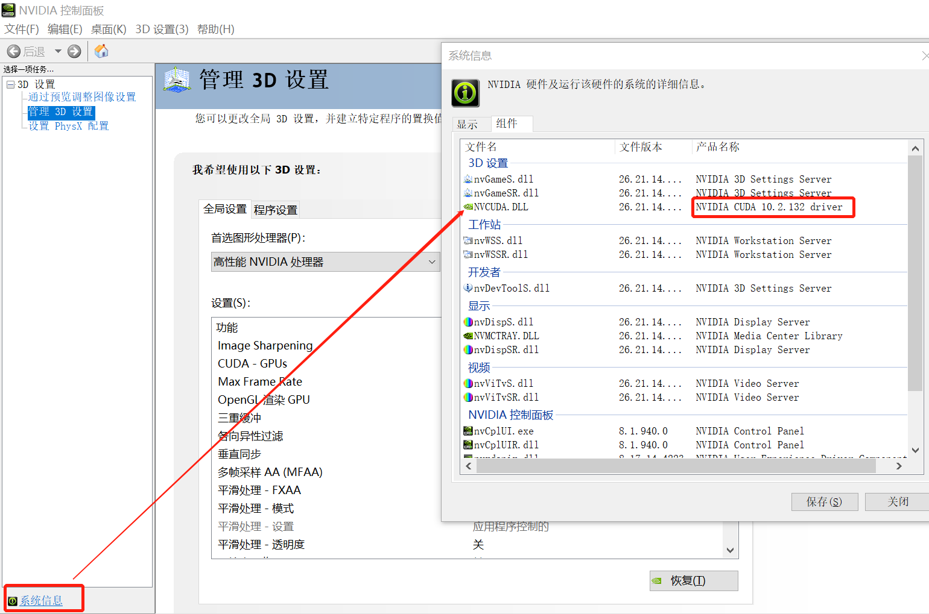Screen dimensions: 929x614
Task: Click the green NVIDIA info icon in 系统信息 dialog
Action: click(x=464, y=93)
